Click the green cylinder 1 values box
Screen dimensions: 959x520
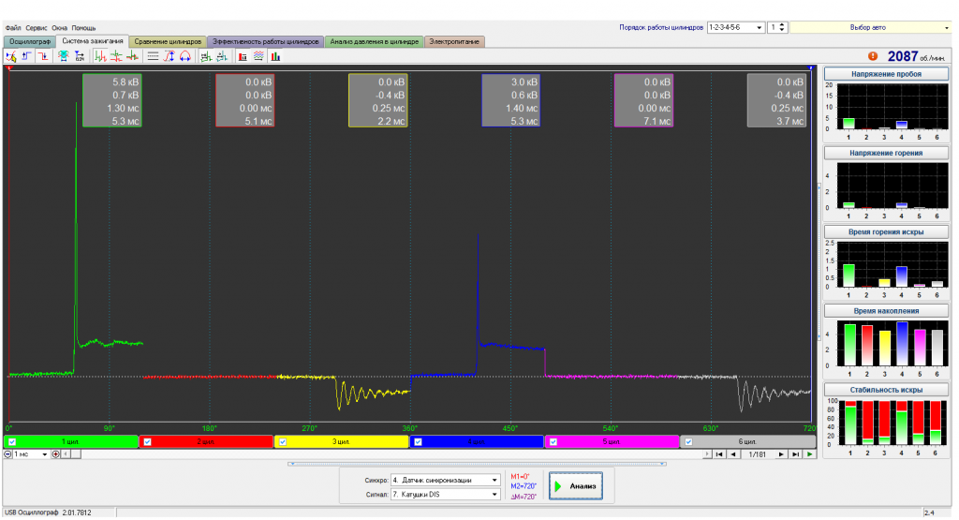pyautogui.click(x=112, y=101)
